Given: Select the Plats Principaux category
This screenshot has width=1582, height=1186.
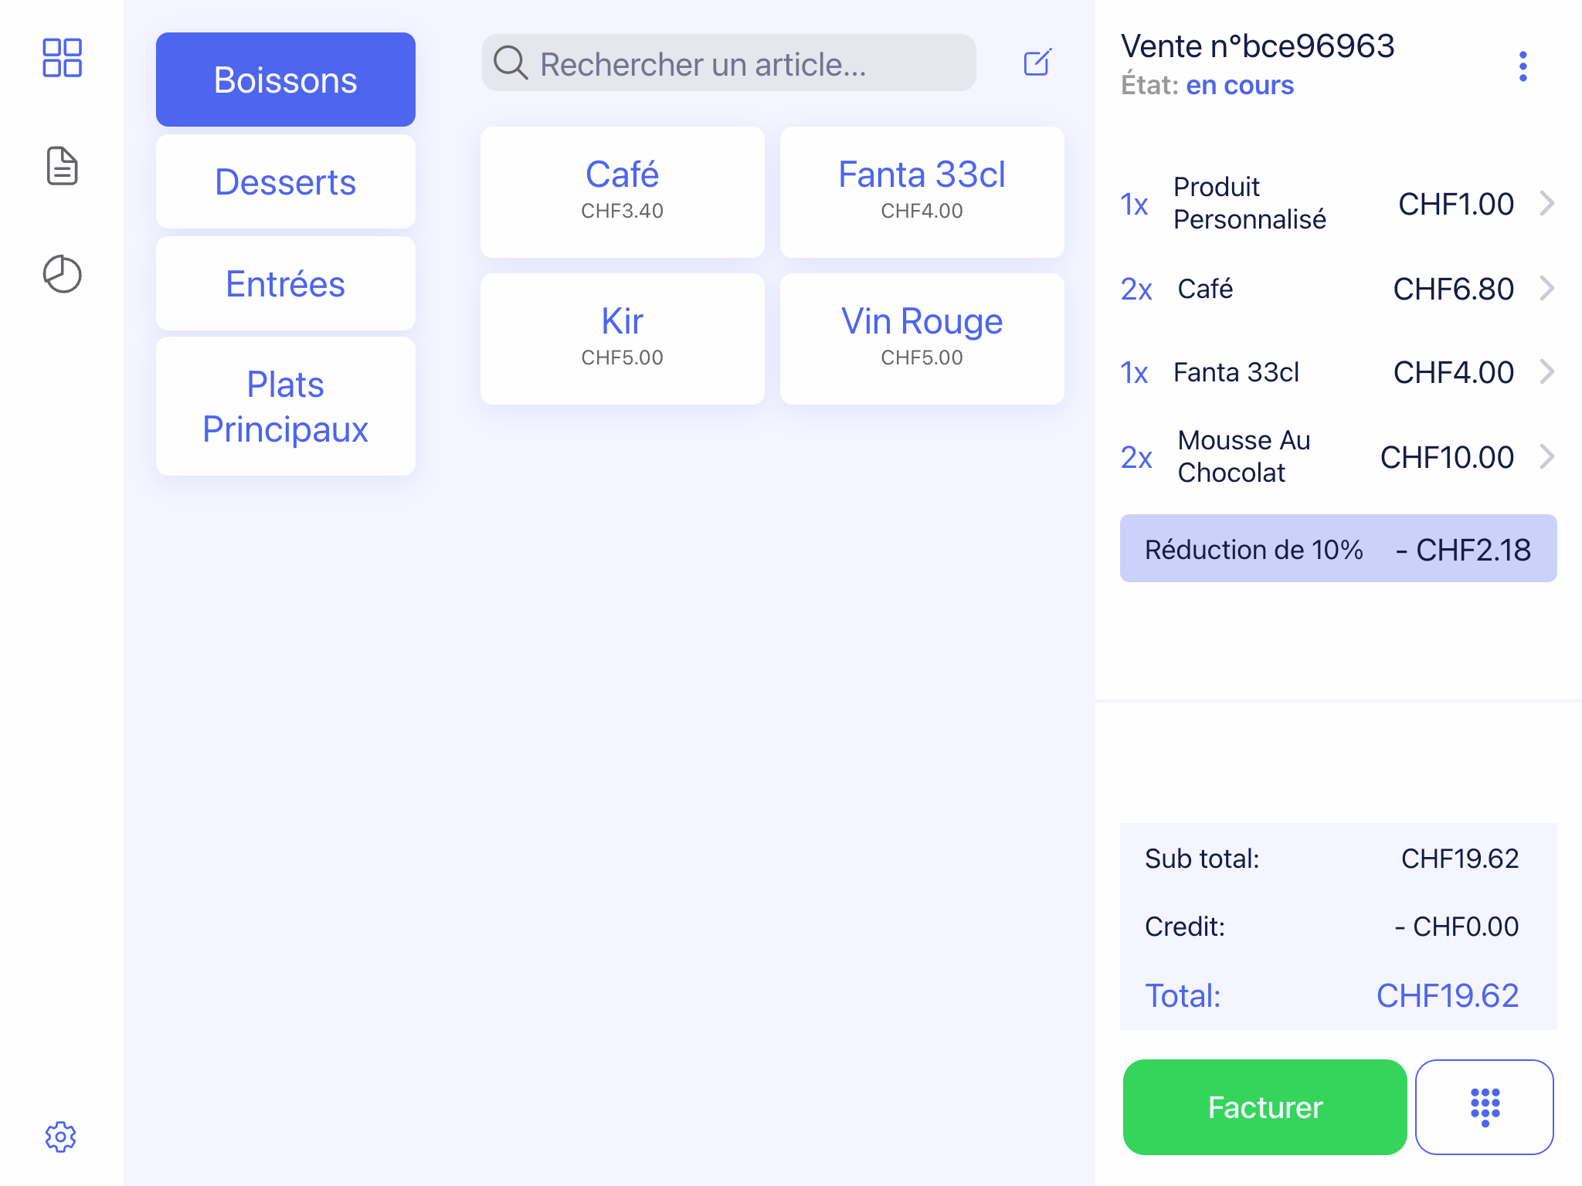Looking at the screenshot, I should (x=285, y=407).
